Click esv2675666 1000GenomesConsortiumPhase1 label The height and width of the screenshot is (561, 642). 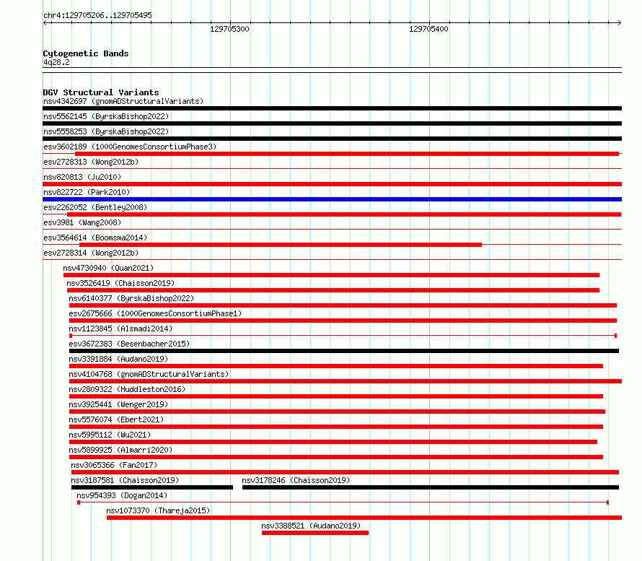(155, 313)
